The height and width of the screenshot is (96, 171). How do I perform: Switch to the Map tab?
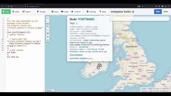[158, 12]
